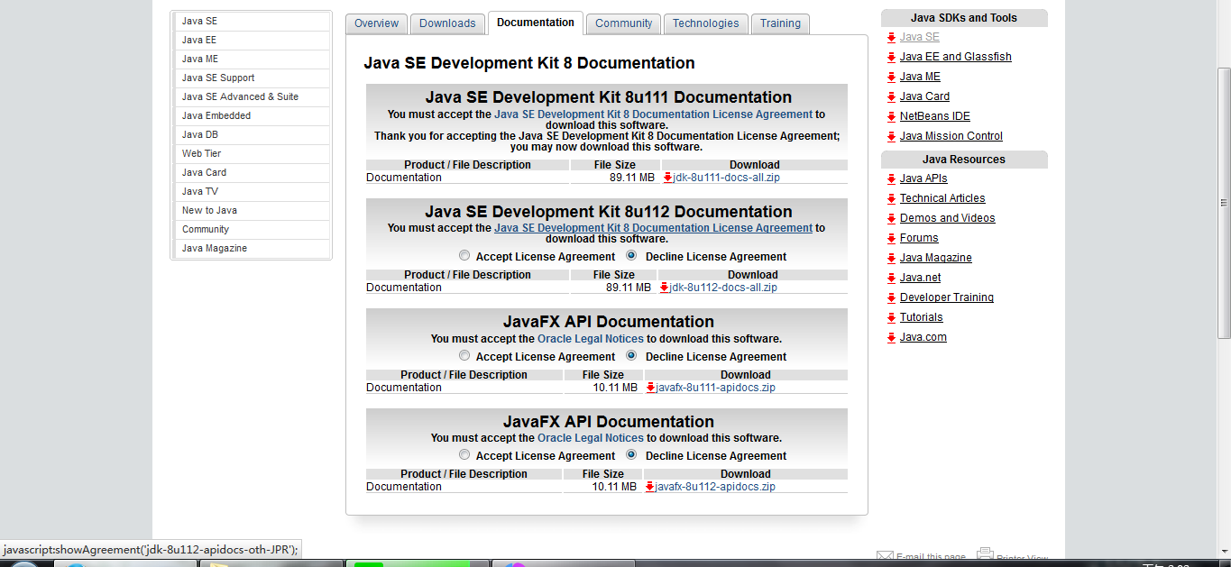Select Java DB in left menu
Screen dimensions: 1231x567
pyautogui.click(x=252, y=134)
